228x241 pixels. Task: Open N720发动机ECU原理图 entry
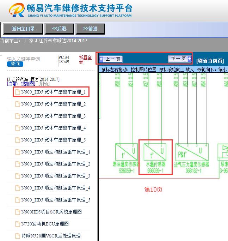(45, 224)
